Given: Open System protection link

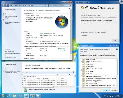Looking at the screenshot, I should pyautogui.click(x=9, y=20).
